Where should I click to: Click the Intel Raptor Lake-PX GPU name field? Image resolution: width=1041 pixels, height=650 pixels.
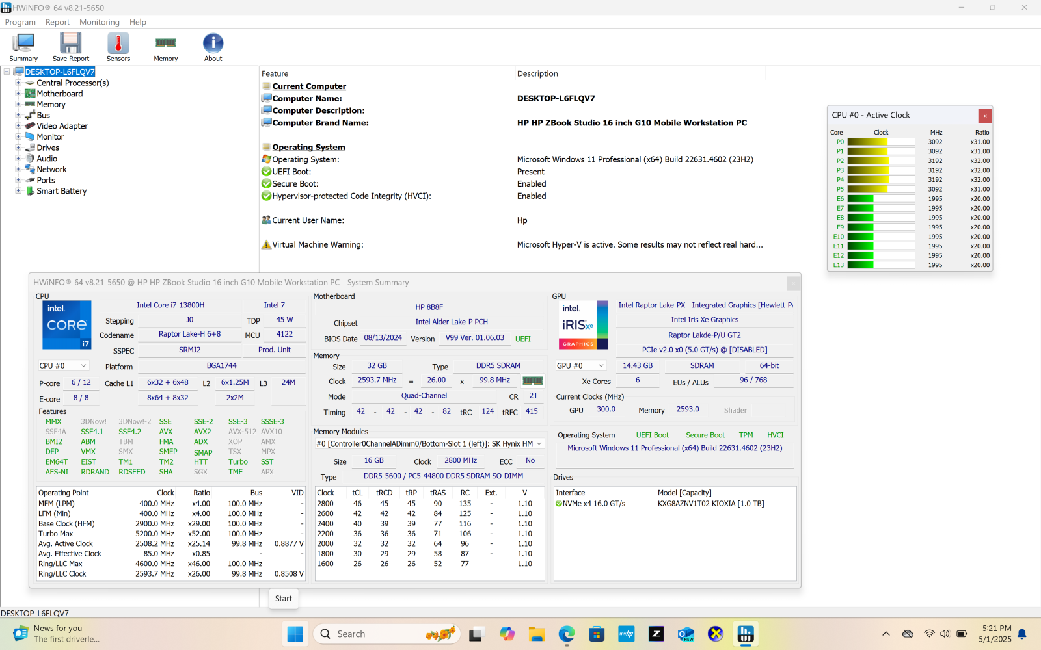point(705,305)
